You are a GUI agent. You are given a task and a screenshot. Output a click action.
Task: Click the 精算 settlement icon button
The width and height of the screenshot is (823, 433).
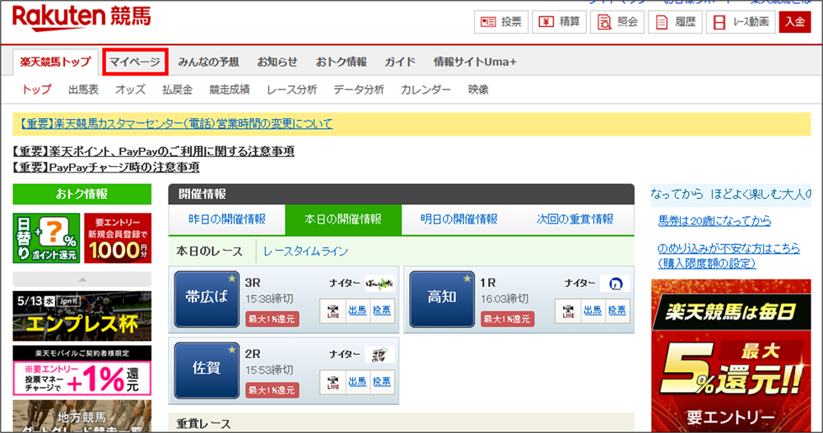pos(559,21)
